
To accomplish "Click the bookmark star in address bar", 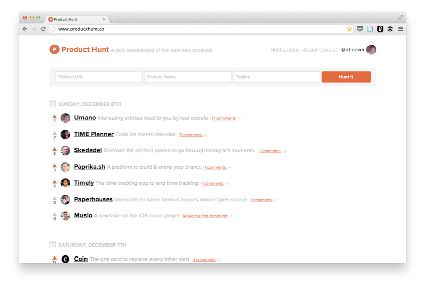I will point(349,29).
